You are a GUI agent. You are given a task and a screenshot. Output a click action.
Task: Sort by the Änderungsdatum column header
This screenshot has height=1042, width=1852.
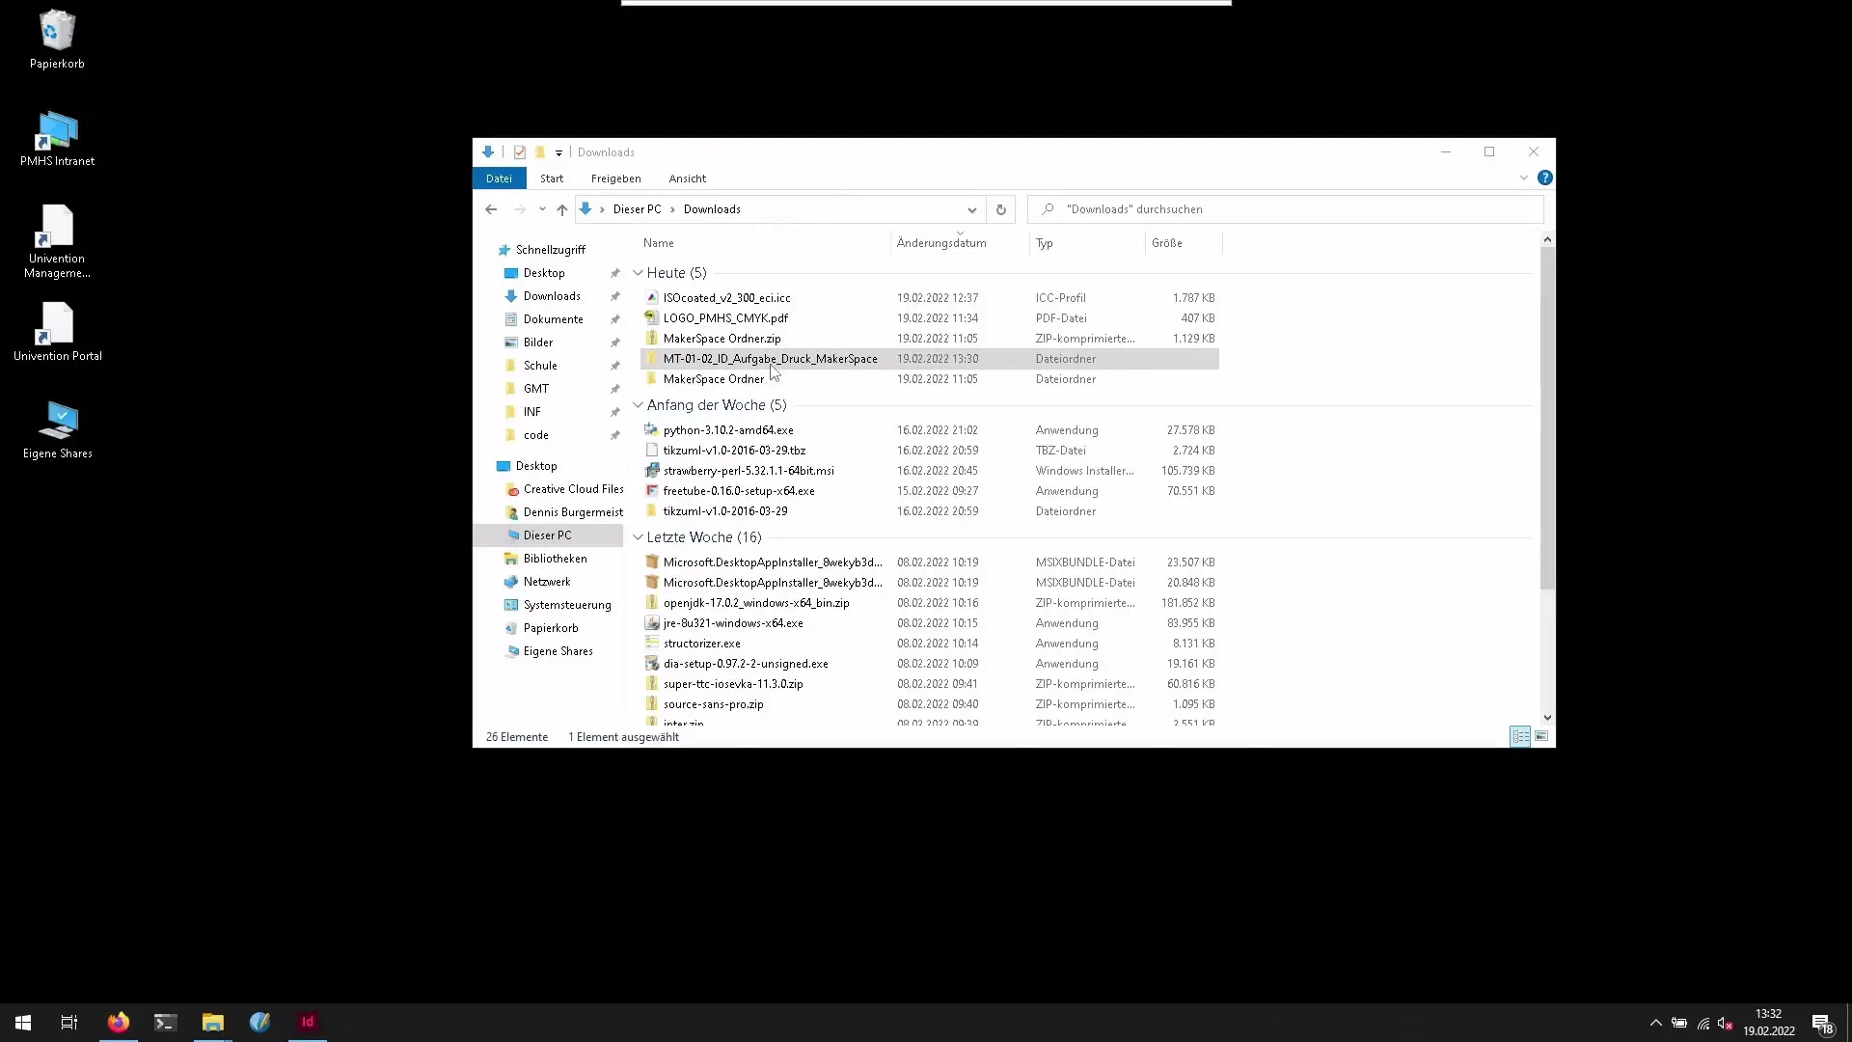click(x=940, y=243)
